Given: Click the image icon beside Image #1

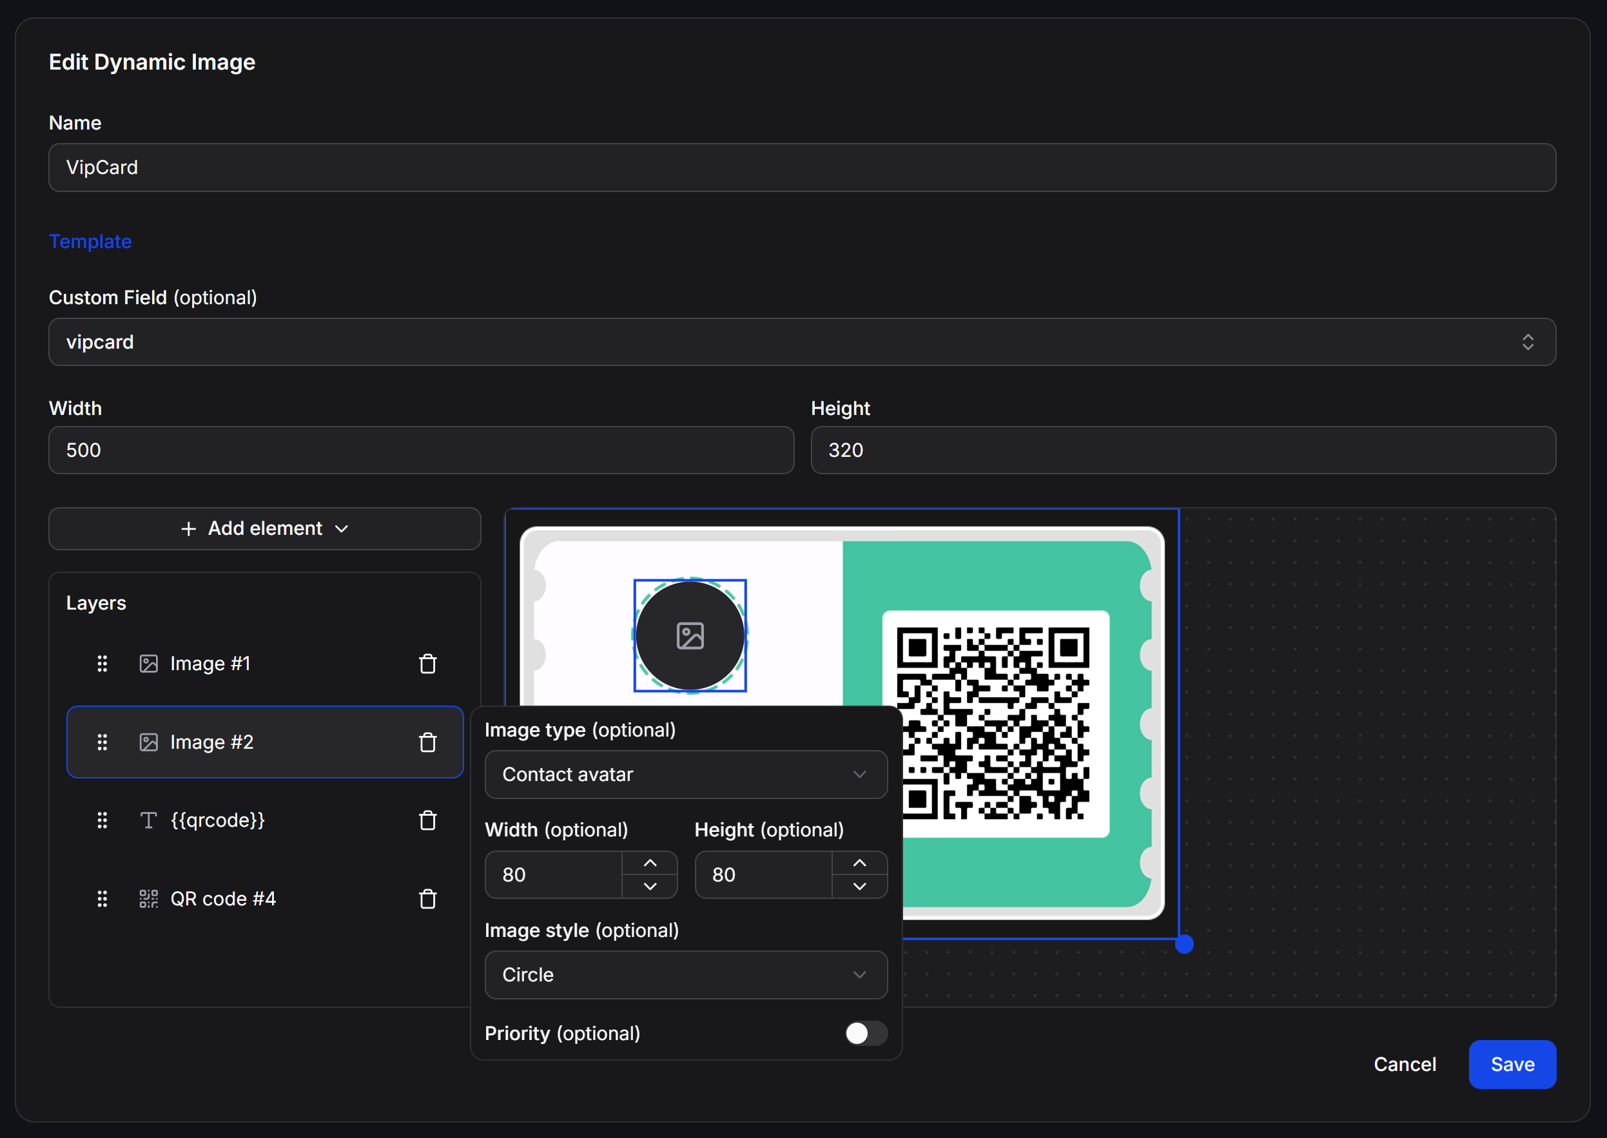Looking at the screenshot, I should click(x=148, y=664).
